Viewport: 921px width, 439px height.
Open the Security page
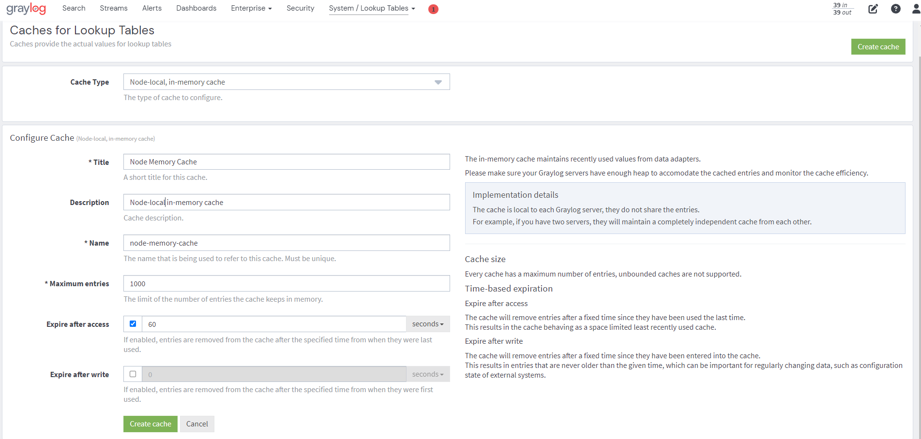tap(300, 8)
